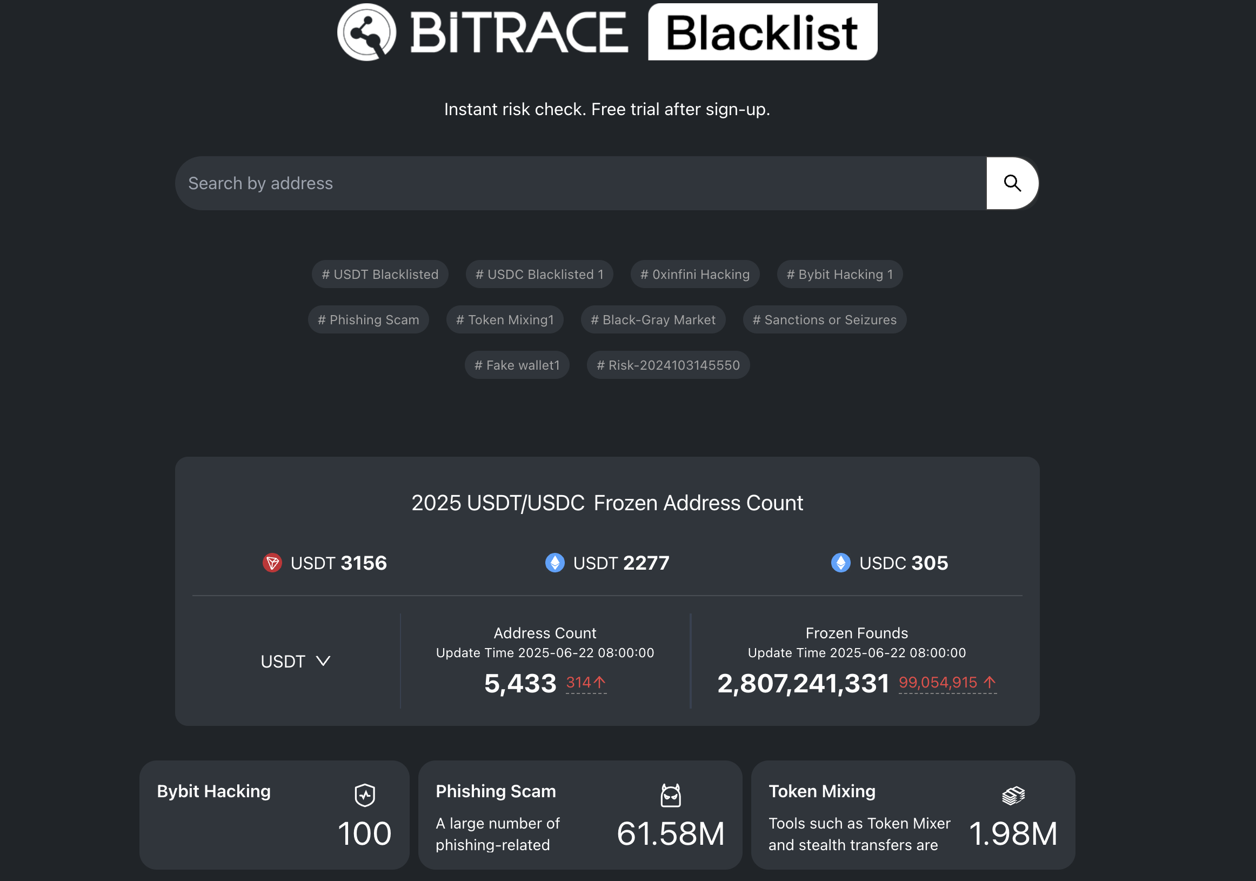Click the red up arrow next to 99,054,915
Image resolution: width=1256 pixels, height=881 pixels.
coord(989,682)
